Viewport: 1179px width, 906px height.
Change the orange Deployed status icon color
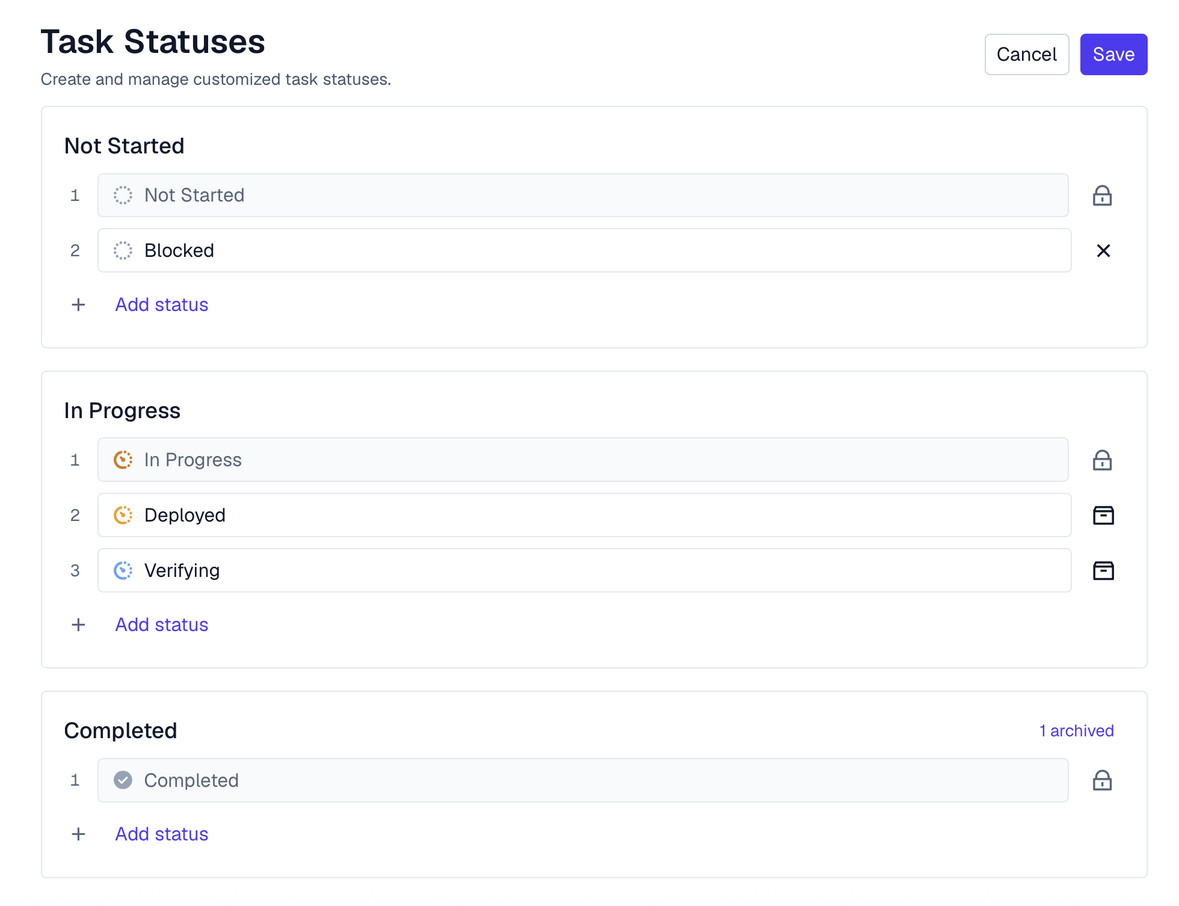123,516
